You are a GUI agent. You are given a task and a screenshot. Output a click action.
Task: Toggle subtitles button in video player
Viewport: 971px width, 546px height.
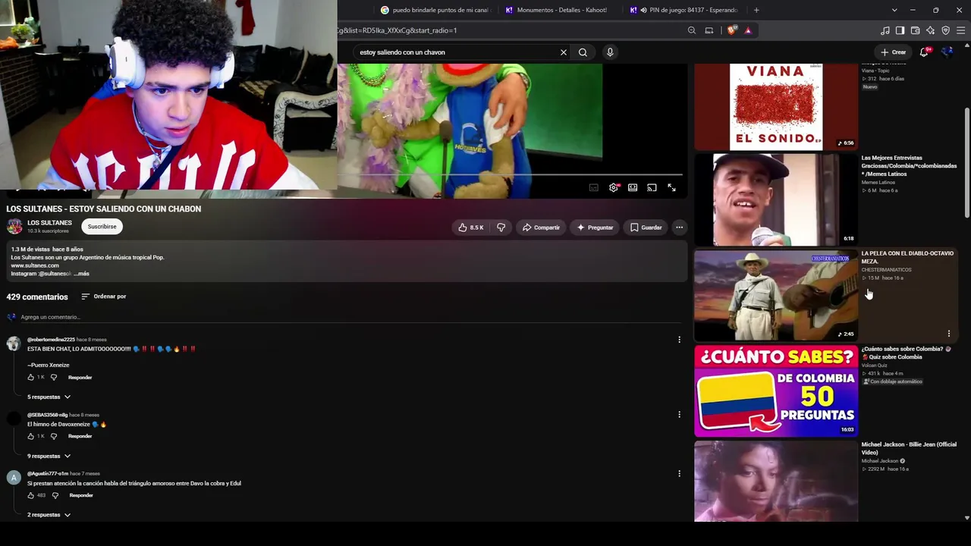pyautogui.click(x=594, y=187)
